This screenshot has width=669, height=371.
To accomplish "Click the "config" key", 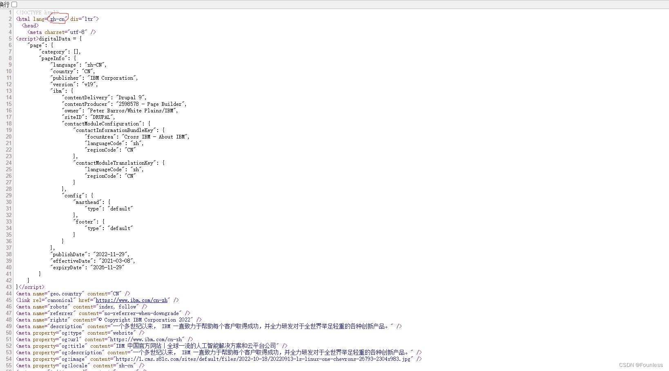I will (73, 196).
